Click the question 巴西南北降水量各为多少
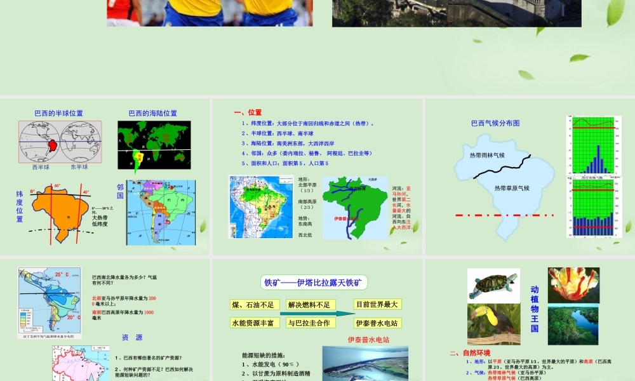This screenshot has width=635, height=381. [x=124, y=280]
